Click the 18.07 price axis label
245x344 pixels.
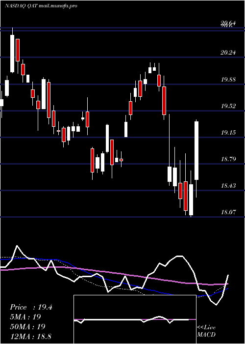pyautogui.click(x=228, y=212)
